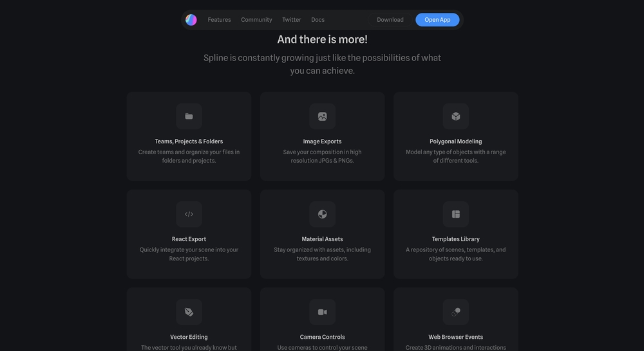Select the Teams, Projects & Folders card title

pyautogui.click(x=189, y=141)
